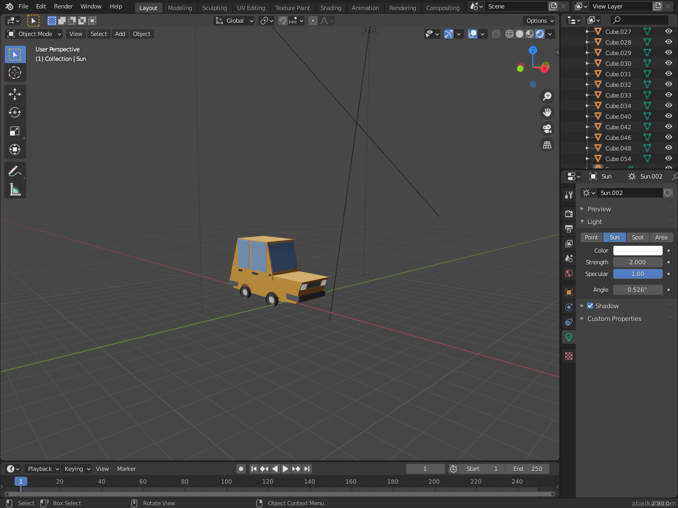
Task: Open the Scene properties tab
Action: pyautogui.click(x=569, y=259)
